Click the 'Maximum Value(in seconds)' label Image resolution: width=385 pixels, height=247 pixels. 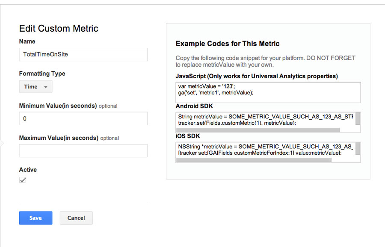click(59, 138)
